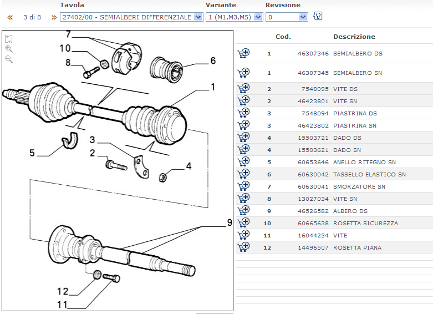Add VITE DS 7548095 to cart
Screen dimensions: 433x314
coord(243,88)
